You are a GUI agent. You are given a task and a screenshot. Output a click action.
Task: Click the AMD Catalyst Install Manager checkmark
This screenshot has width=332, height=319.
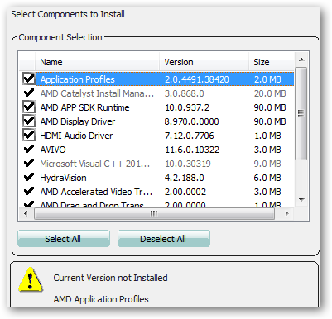[x=29, y=93]
